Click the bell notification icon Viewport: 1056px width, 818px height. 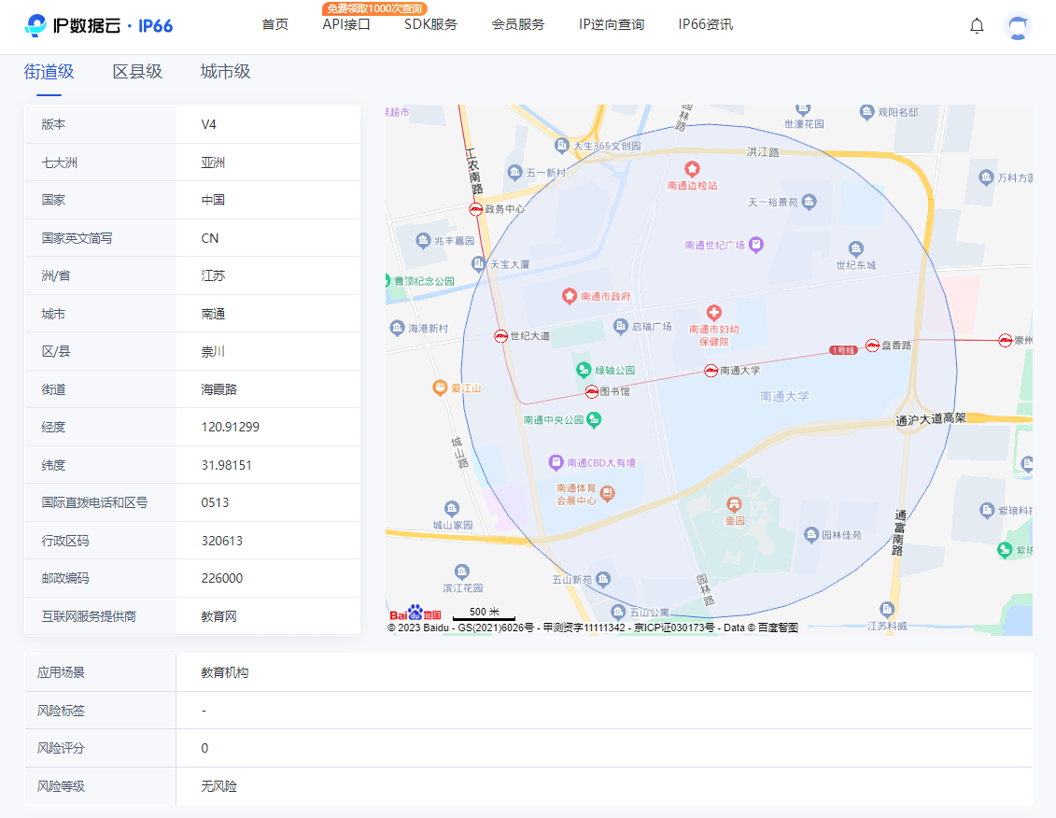pos(977,26)
